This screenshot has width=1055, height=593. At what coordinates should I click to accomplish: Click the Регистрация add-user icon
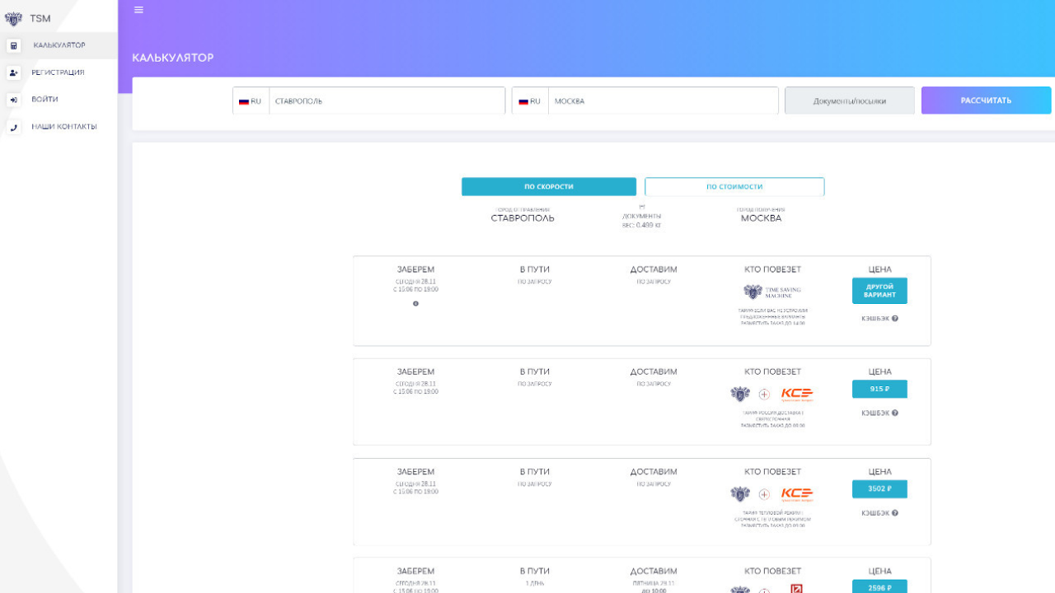click(13, 72)
